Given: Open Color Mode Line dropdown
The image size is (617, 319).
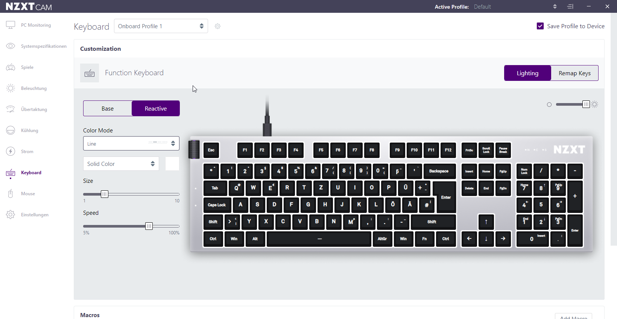Looking at the screenshot, I should (x=131, y=143).
